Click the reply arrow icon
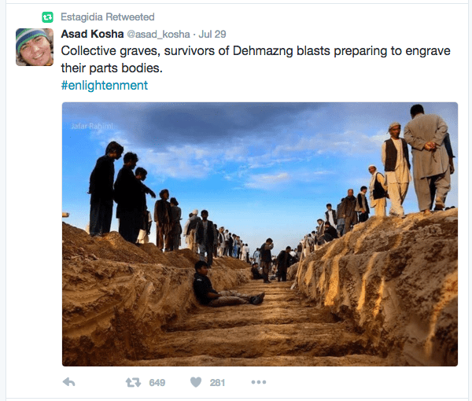The height and width of the screenshot is (401, 472). click(69, 382)
